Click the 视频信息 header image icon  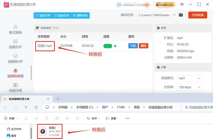(37, 28)
